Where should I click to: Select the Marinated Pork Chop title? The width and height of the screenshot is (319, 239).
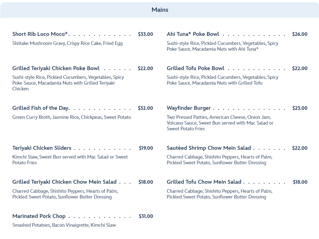pos(39,216)
